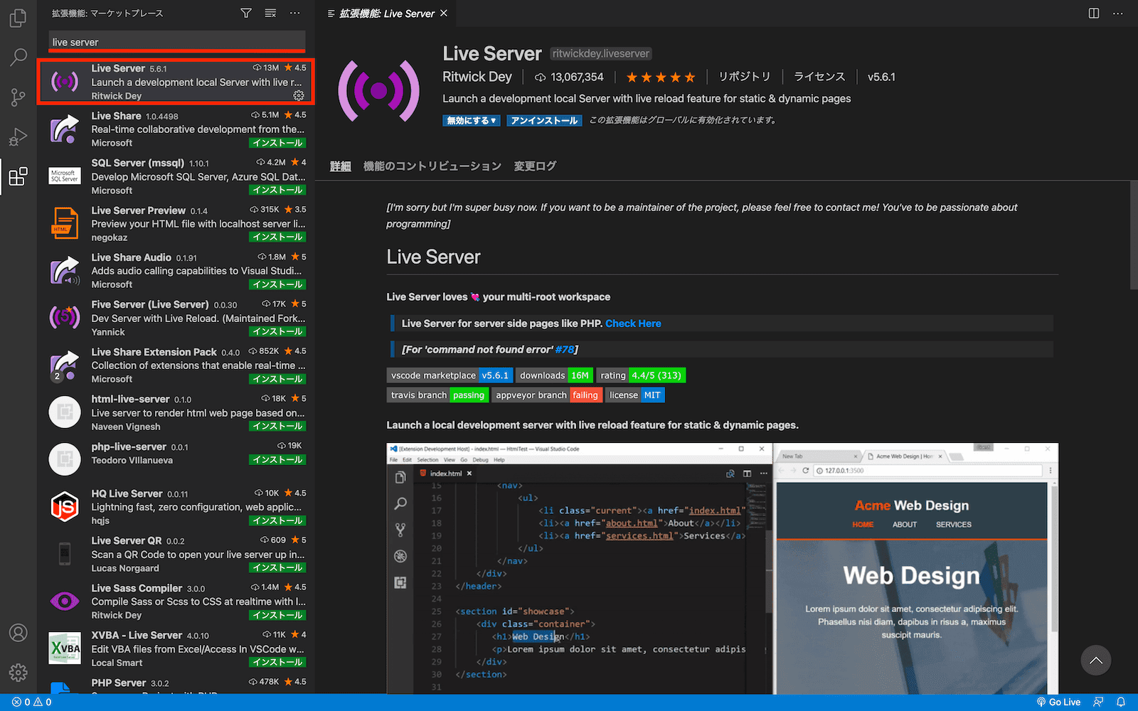Click the アンインストール button

544,120
